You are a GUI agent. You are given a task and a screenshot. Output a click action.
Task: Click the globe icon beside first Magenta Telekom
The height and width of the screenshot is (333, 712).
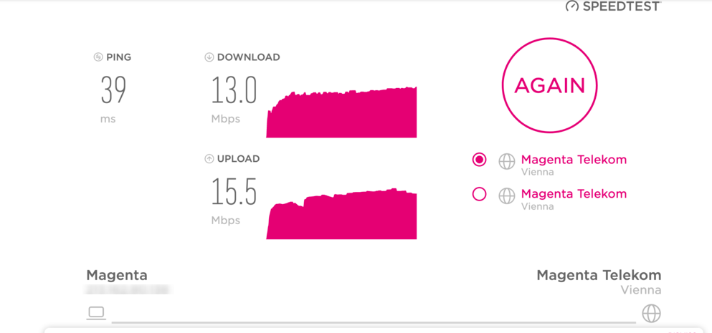(x=507, y=161)
